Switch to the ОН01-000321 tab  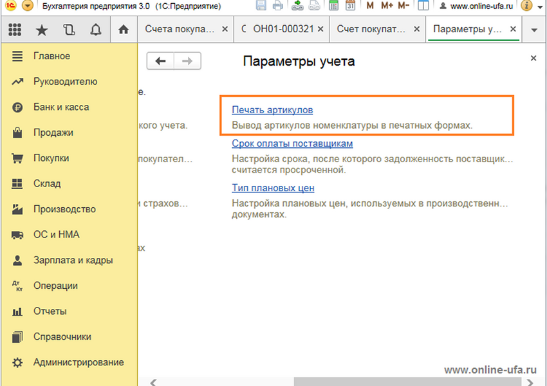283,30
